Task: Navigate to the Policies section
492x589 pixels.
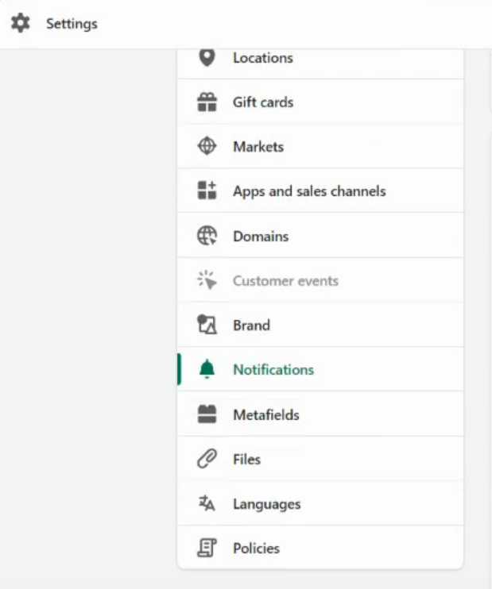Action: click(256, 549)
